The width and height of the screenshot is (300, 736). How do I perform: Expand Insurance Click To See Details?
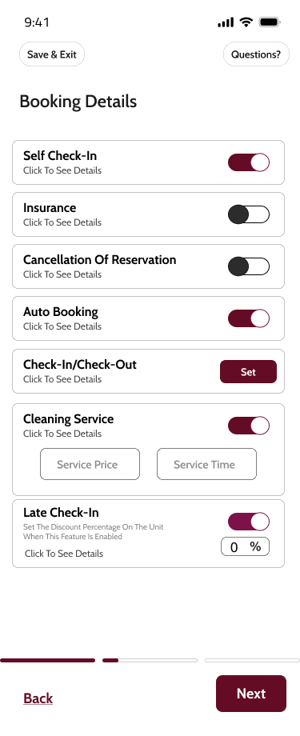tap(62, 222)
